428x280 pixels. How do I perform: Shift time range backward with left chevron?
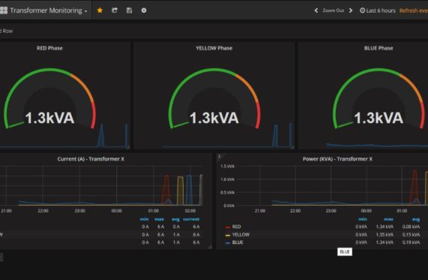coord(316,11)
